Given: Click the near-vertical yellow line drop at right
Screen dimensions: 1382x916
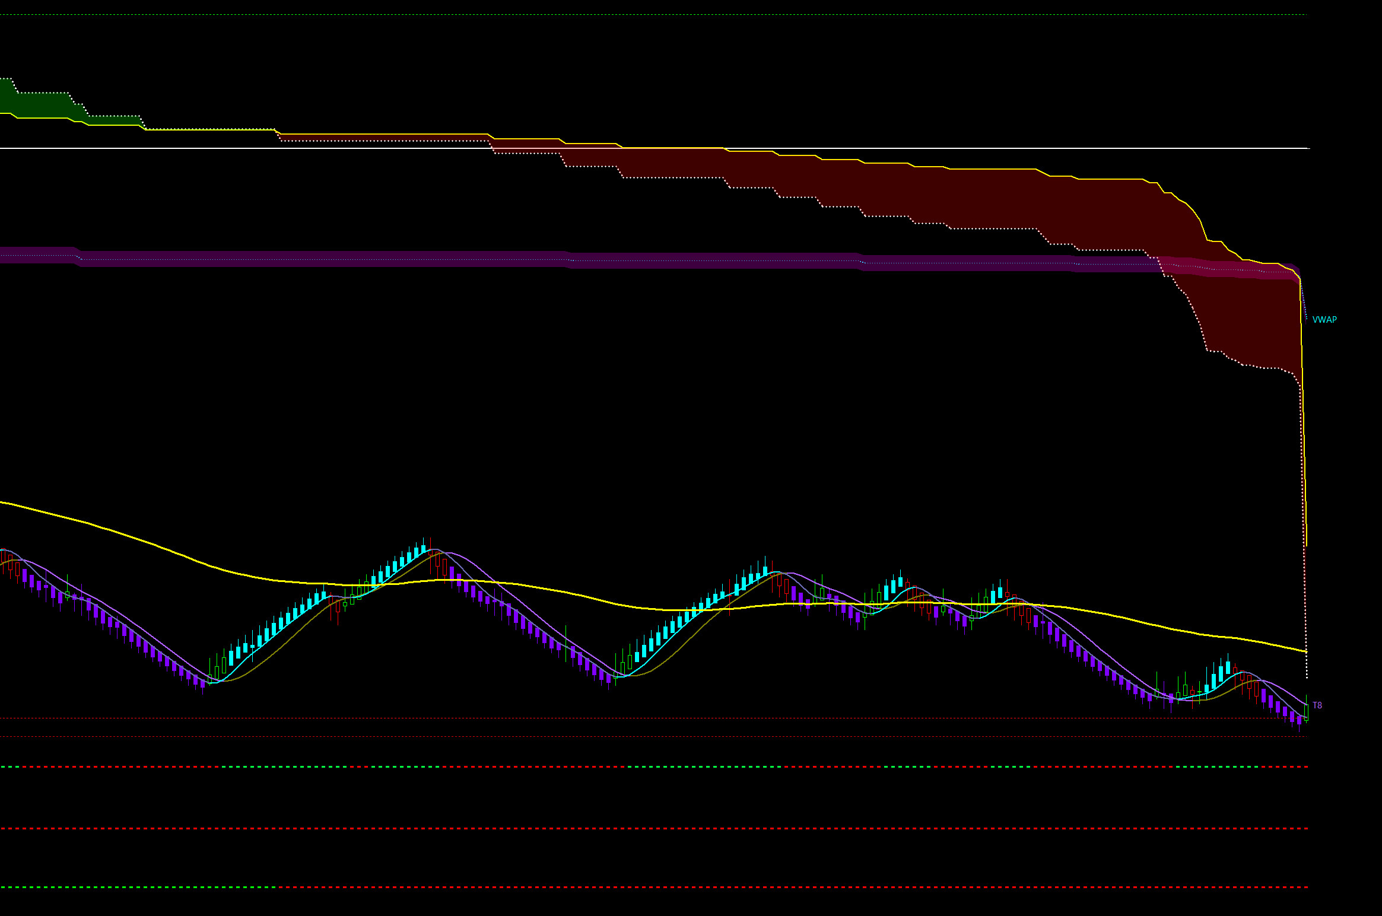Looking at the screenshot, I should pyautogui.click(x=1304, y=445).
